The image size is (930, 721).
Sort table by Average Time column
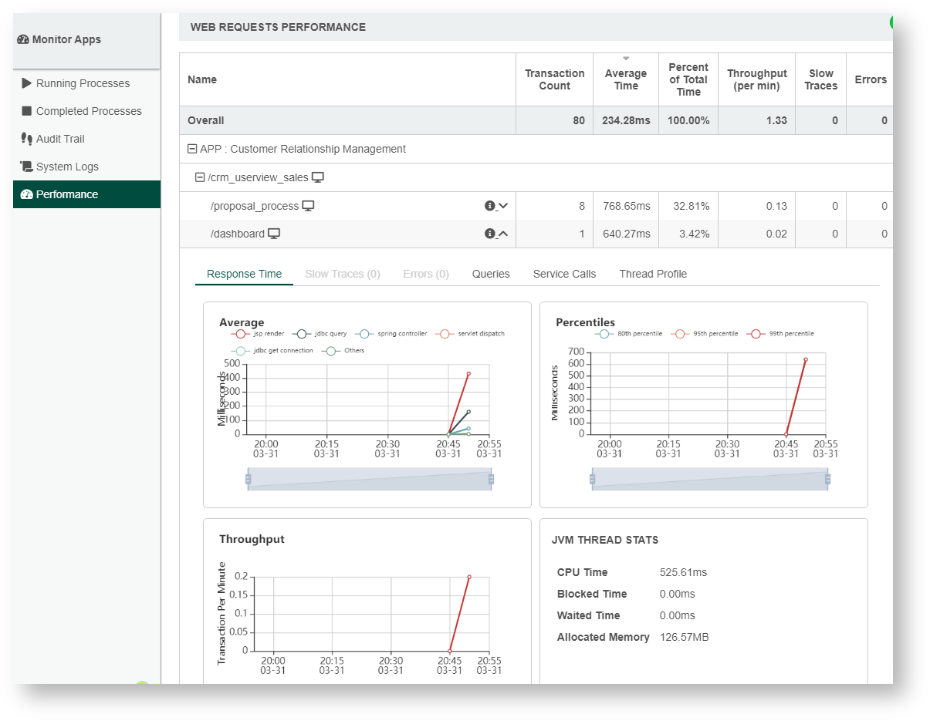[x=625, y=79]
